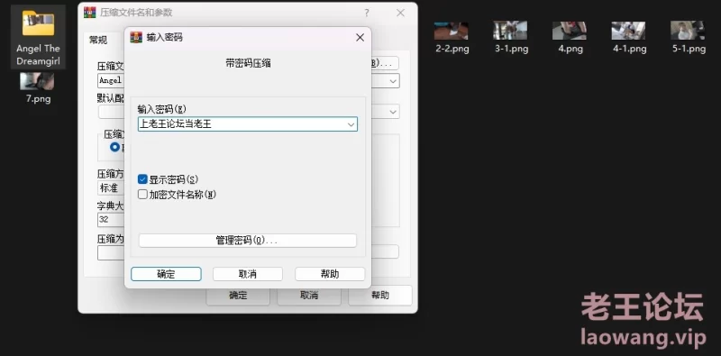Click 取消 in the 压缩文件名和参数 window
The image size is (721, 356).
point(309,296)
